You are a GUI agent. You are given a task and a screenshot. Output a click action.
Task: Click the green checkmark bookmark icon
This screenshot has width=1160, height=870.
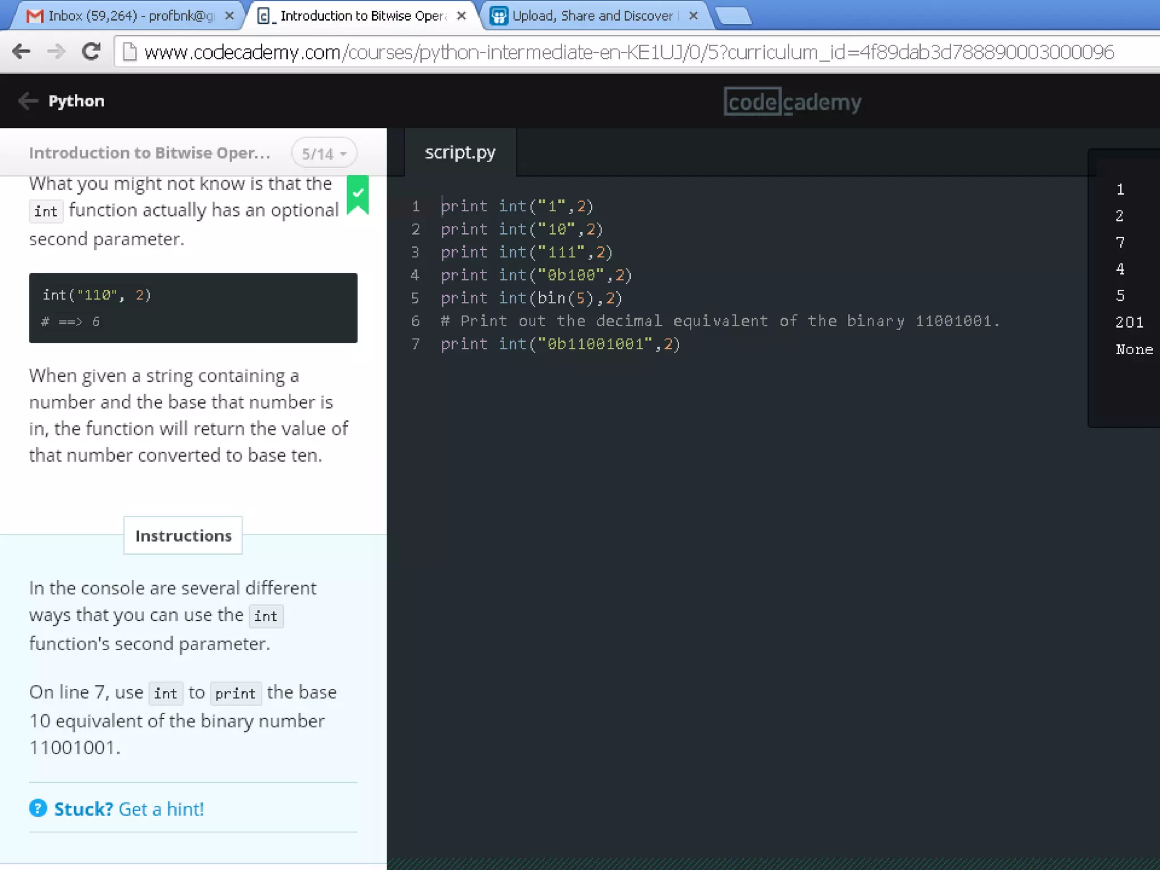(x=357, y=195)
